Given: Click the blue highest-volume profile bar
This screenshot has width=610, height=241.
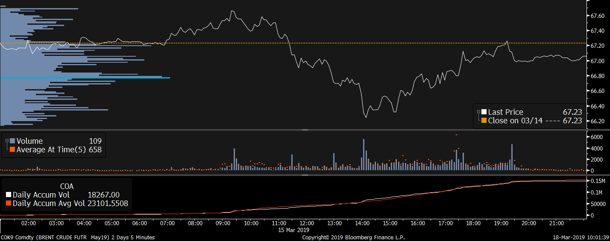Looking at the screenshot, I should (x=85, y=78).
